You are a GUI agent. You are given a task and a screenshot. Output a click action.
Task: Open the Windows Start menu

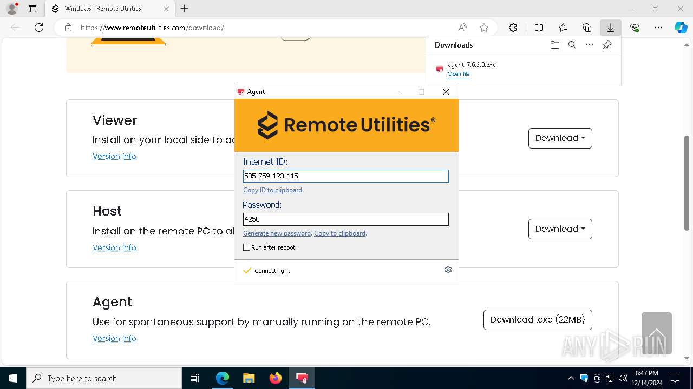pos(12,378)
